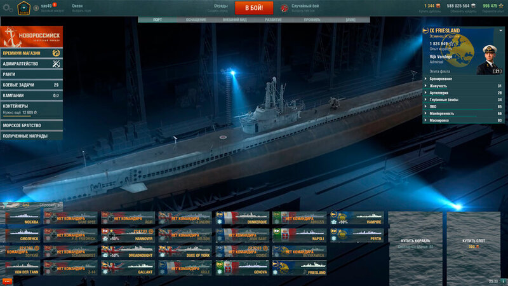Screen dimensions: 508x286
Task: Click the Random Battle mode icon
Action: click(284, 8)
